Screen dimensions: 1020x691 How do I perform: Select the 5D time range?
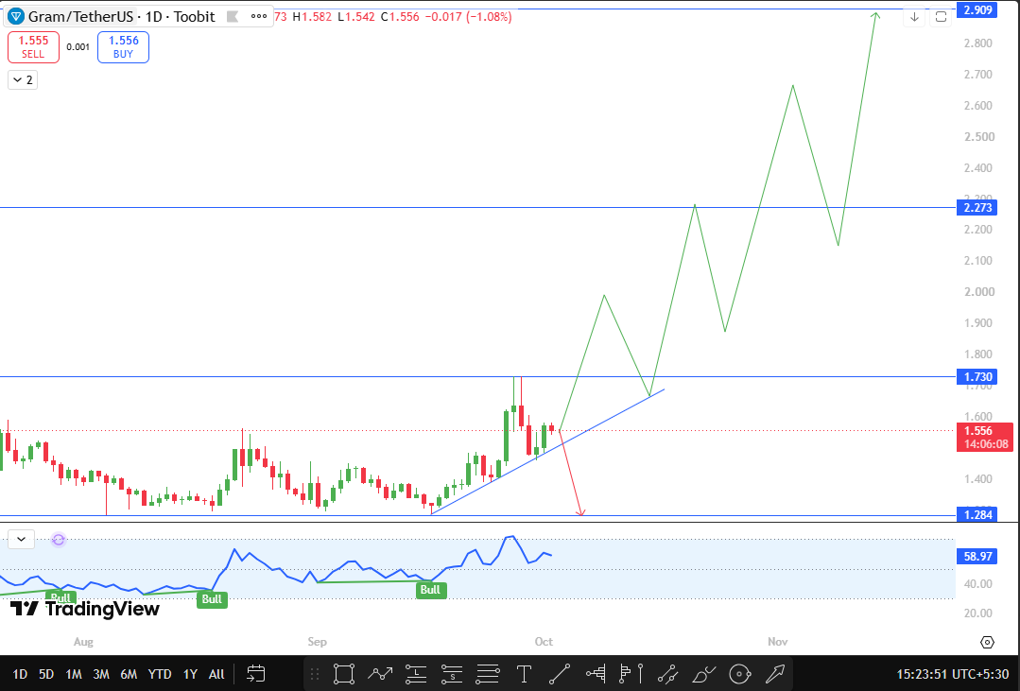pos(46,674)
